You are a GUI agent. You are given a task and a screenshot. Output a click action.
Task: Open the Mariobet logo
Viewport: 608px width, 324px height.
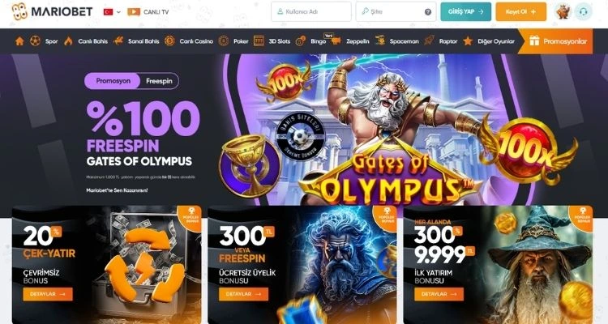52,11
